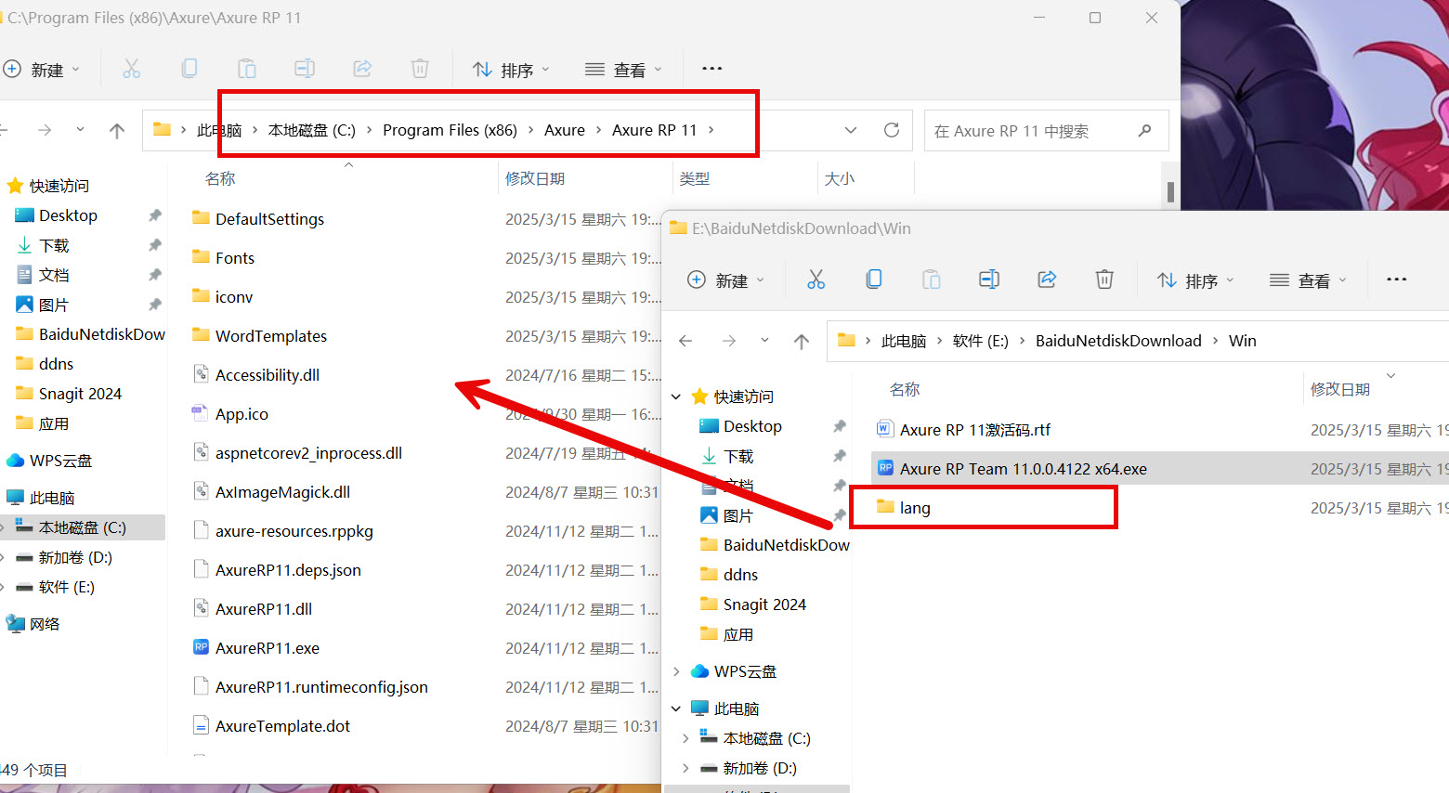Click Program Files (x86) breadcrumb segment

450,130
